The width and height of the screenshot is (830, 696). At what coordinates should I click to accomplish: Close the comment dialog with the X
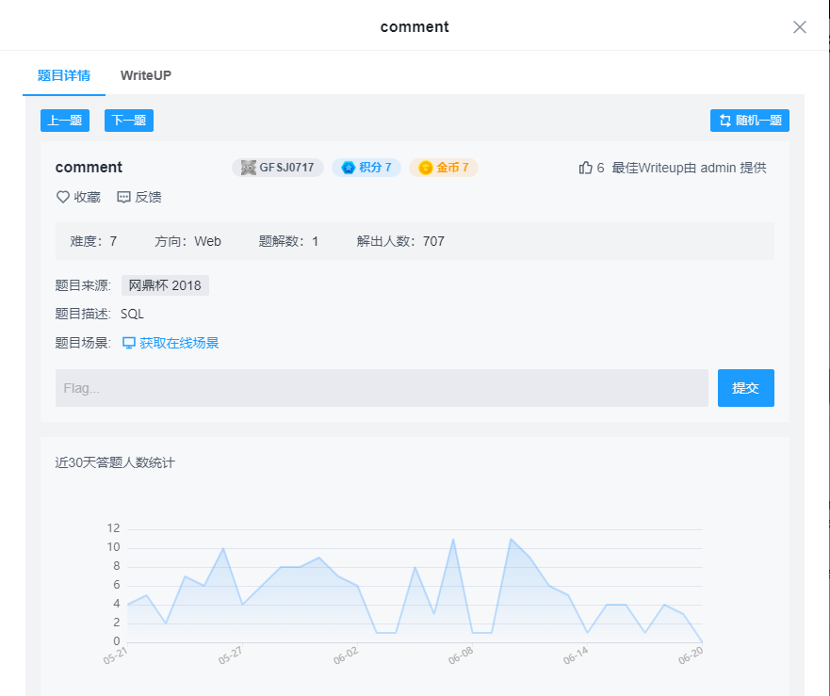799,27
